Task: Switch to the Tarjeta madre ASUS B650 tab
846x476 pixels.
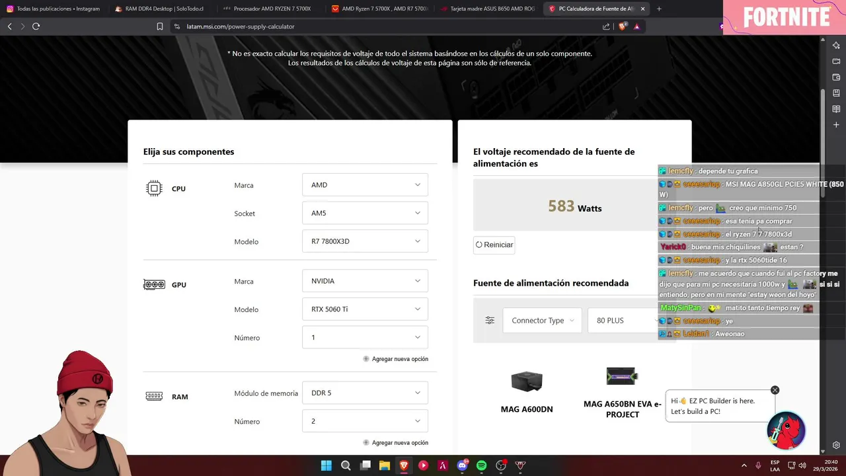Action: (488, 9)
